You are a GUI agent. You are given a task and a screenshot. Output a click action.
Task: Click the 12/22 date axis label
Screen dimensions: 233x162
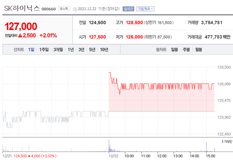pos(113,156)
